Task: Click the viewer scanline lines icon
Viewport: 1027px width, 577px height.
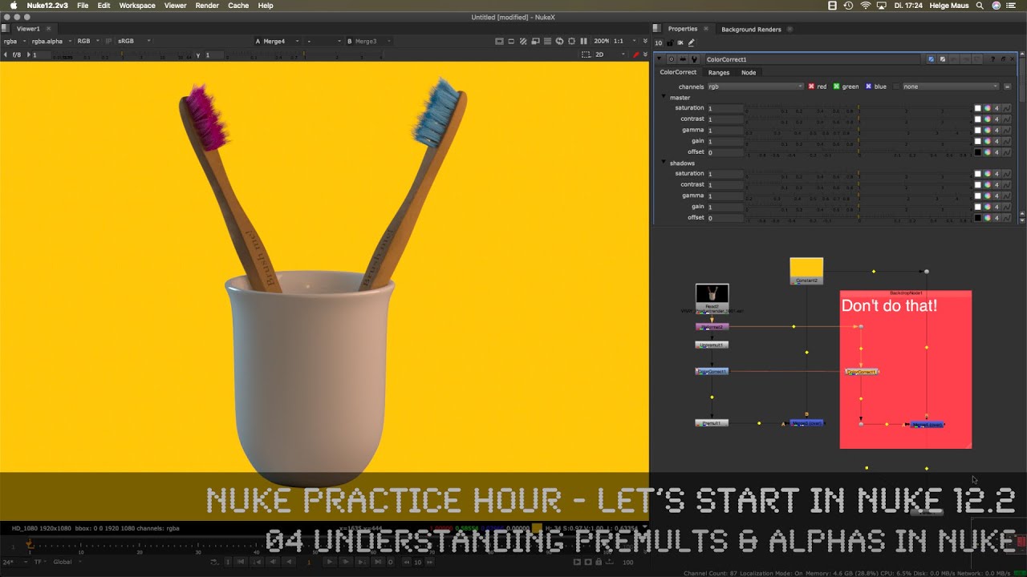Action: [x=547, y=41]
